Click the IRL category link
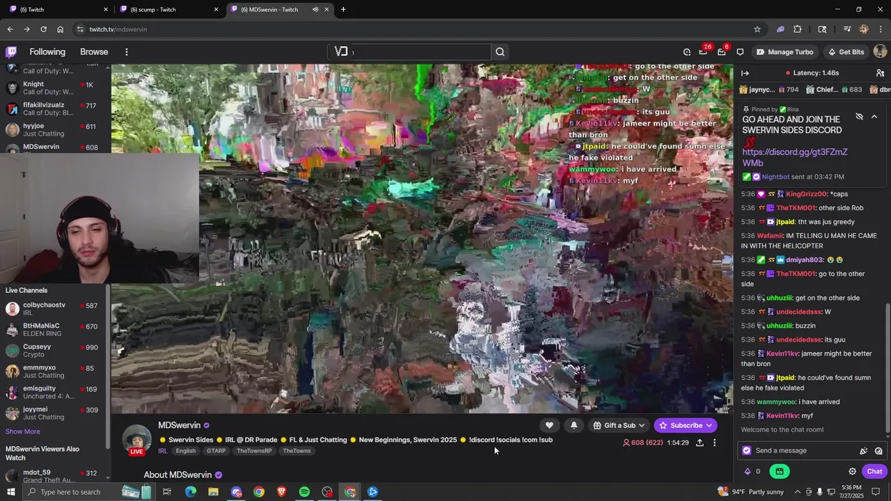Image resolution: width=891 pixels, height=501 pixels. [163, 451]
